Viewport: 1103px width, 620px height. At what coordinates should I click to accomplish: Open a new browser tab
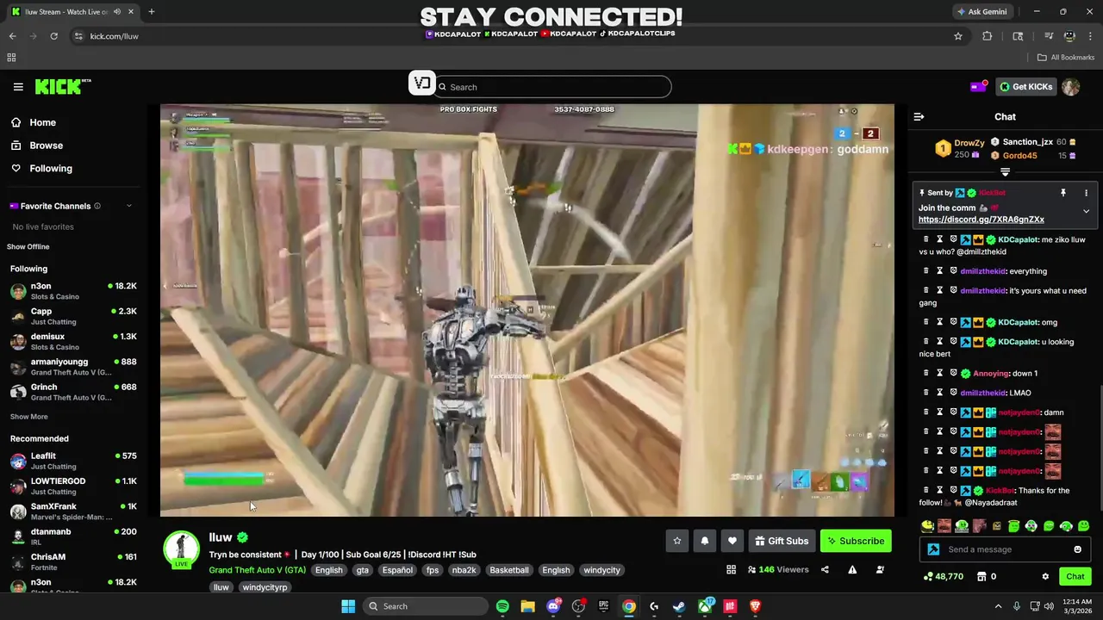click(x=151, y=12)
